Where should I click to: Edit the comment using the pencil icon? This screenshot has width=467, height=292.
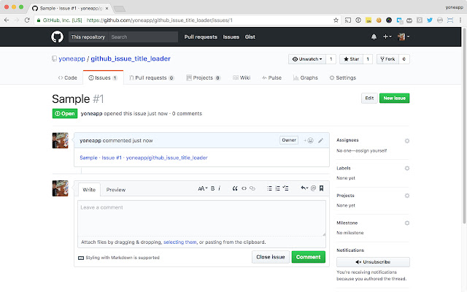pos(320,140)
